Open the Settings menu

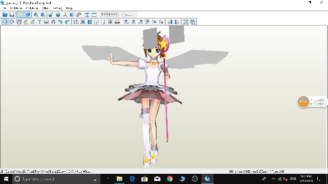[x=57, y=8]
